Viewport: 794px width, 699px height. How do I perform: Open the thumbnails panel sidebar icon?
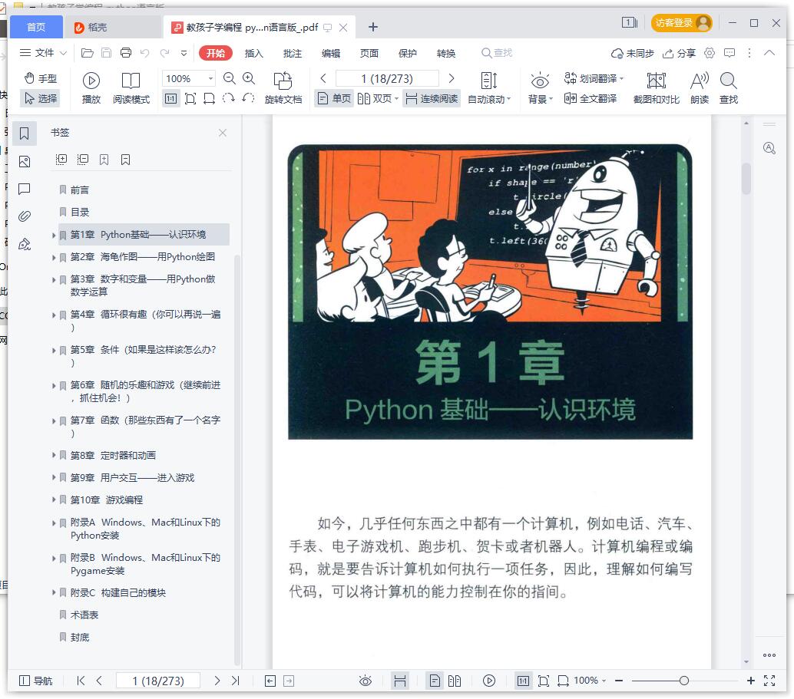pos(25,161)
